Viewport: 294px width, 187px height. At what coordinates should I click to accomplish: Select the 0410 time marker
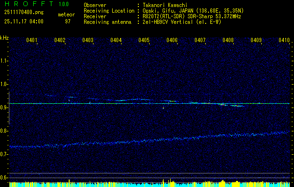[x=284, y=41]
